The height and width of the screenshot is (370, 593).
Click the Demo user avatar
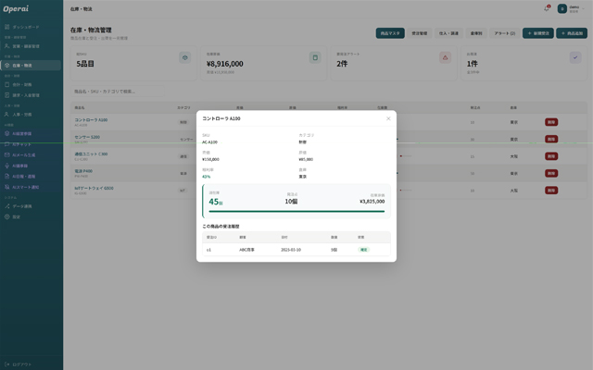pyautogui.click(x=562, y=8)
